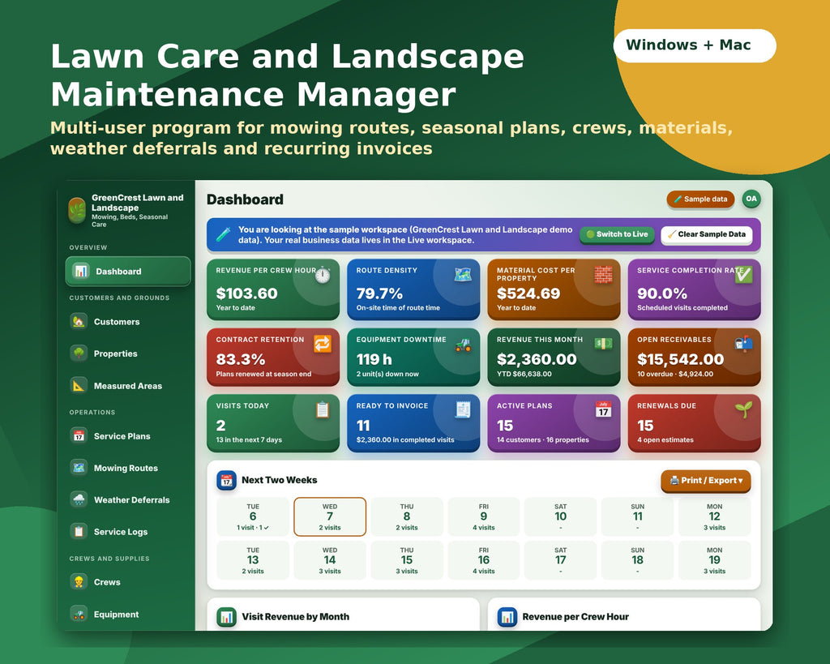Select Saturday 10 day cell
This screenshot has height=664, width=830.
click(561, 516)
